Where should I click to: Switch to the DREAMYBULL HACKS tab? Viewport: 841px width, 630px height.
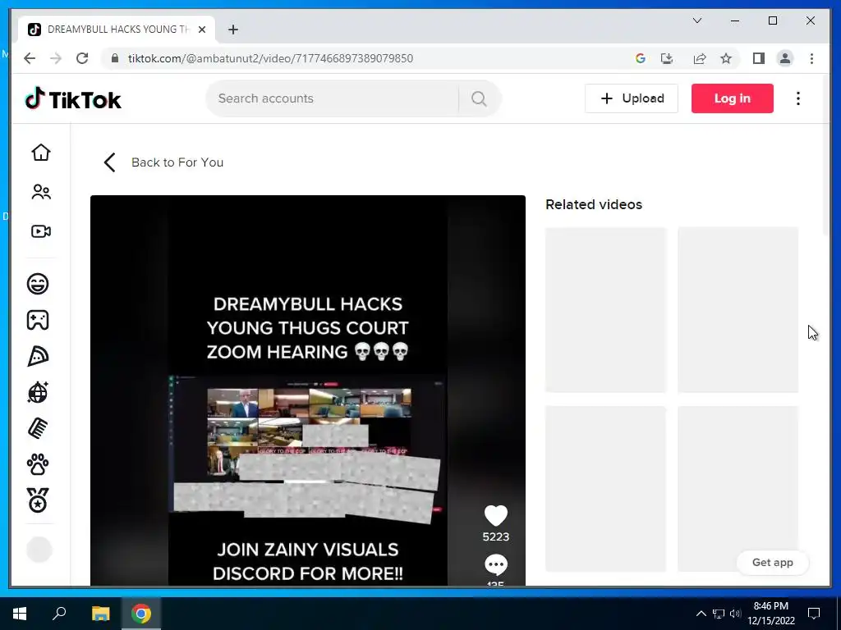tap(116, 30)
